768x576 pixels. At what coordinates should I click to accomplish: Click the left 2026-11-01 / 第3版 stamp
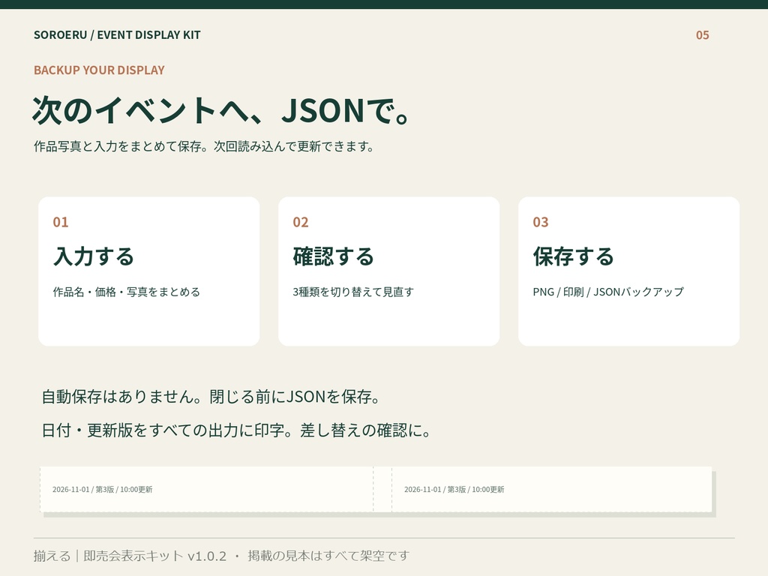pyautogui.click(x=102, y=489)
